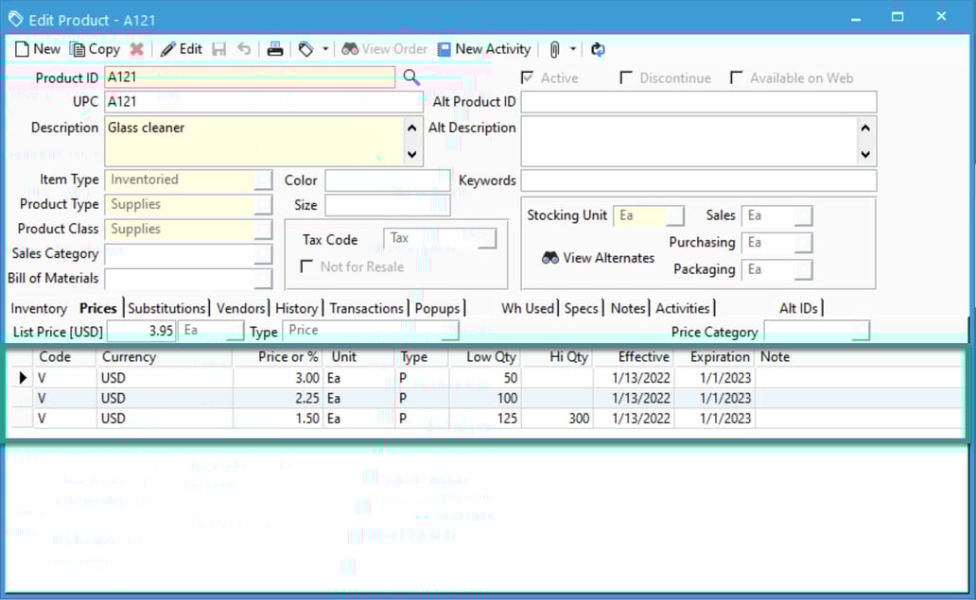Open the Transactions tab
Viewport: 976px width, 600px height.
pyautogui.click(x=367, y=307)
